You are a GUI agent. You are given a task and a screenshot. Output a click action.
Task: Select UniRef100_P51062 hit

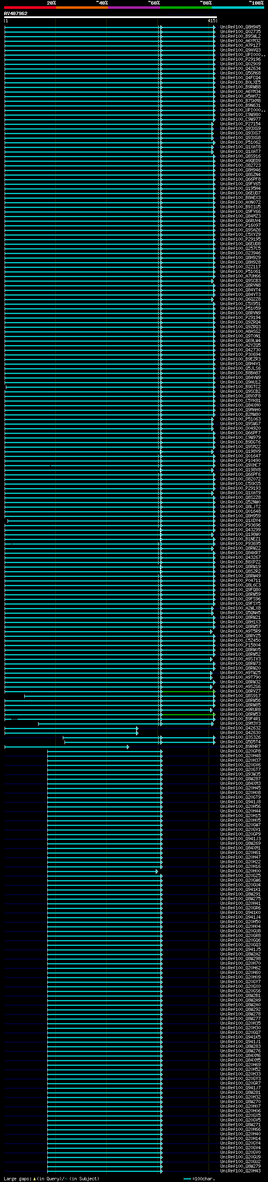(240, 142)
